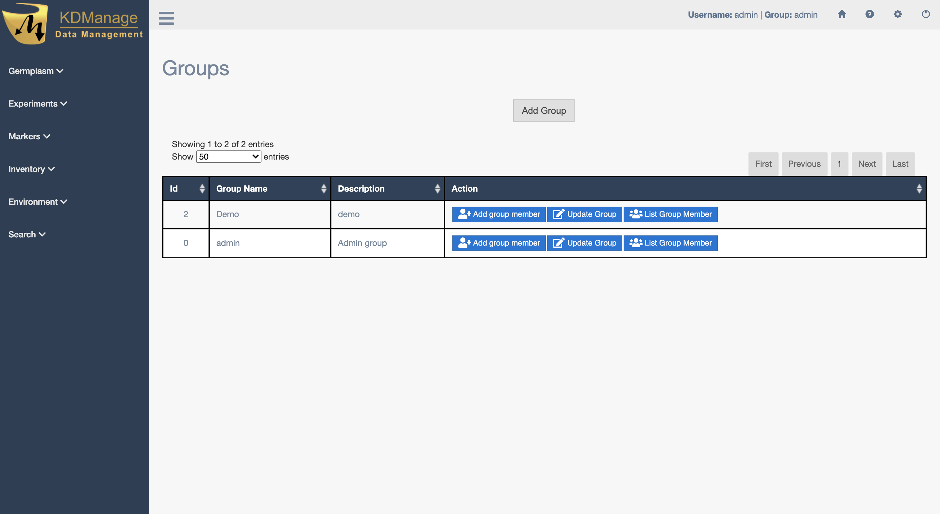Image resolution: width=940 pixels, height=514 pixels.
Task: Expand the Experiments sidebar menu
Action: [38, 104]
